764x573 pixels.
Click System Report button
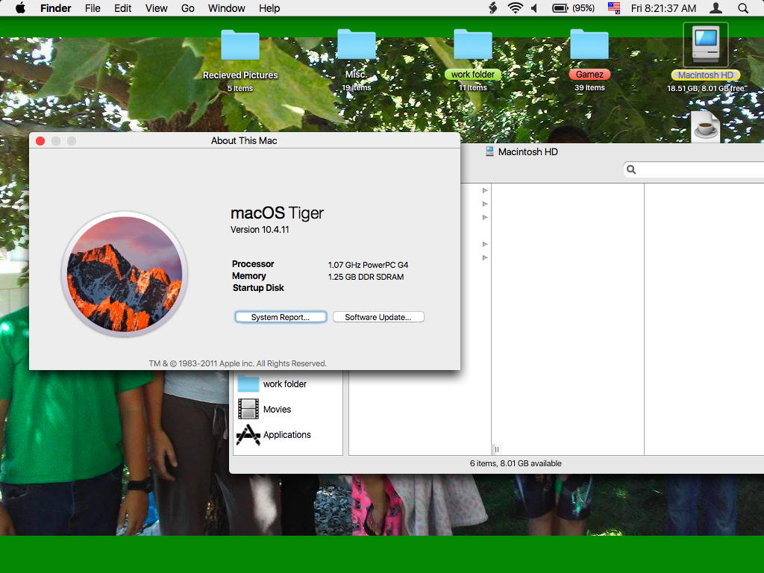281,317
